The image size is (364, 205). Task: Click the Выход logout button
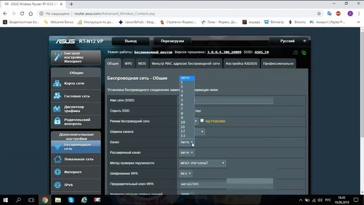point(131,41)
